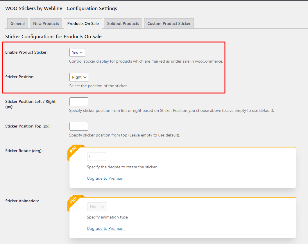Screen dimensions: 308x244
Task: Click the Sticker Position Top (px) label
Action: (x=28, y=126)
